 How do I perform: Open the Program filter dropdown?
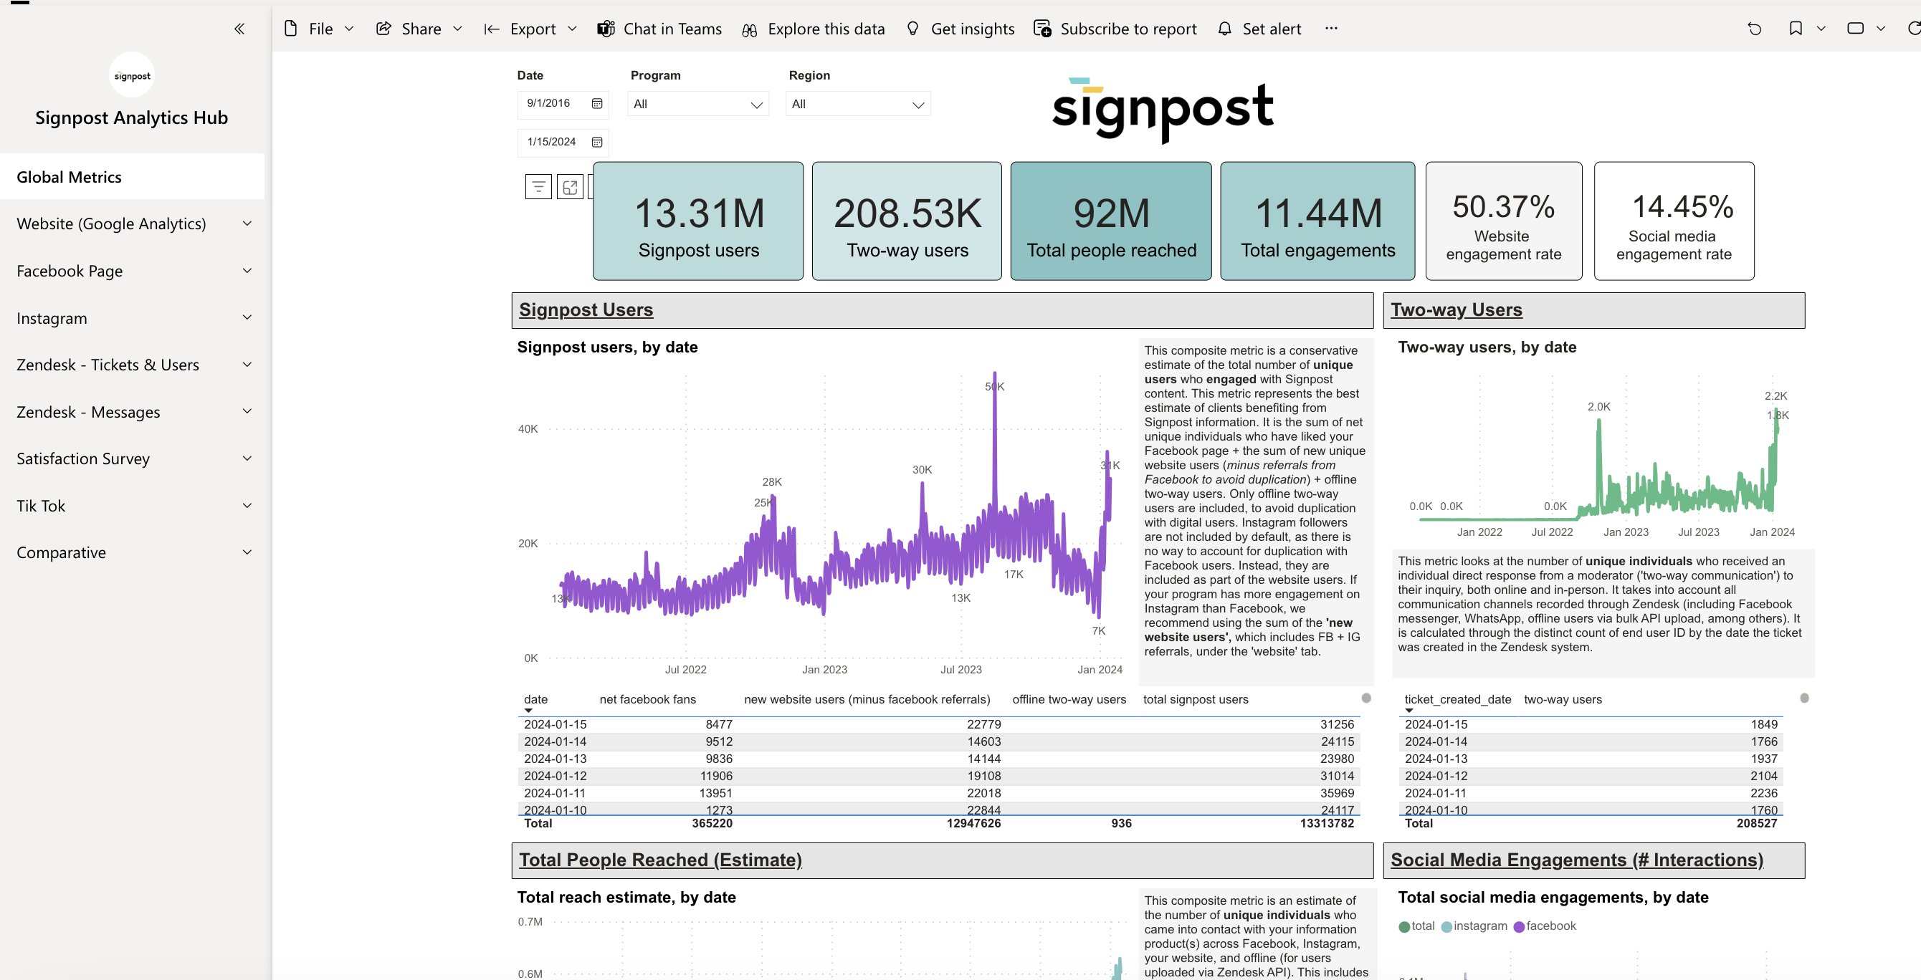pyautogui.click(x=697, y=105)
